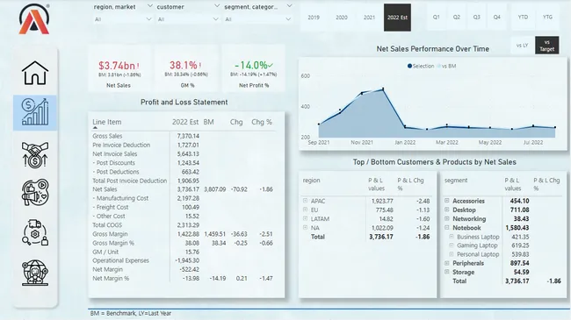The width and height of the screenshot is (571, 320).
Task: Open the executive globe view icon
Action: 35,273
